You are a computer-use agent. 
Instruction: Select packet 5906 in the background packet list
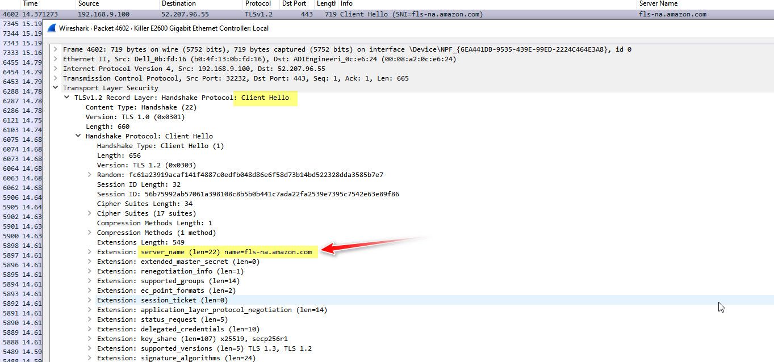pos(22,197)
